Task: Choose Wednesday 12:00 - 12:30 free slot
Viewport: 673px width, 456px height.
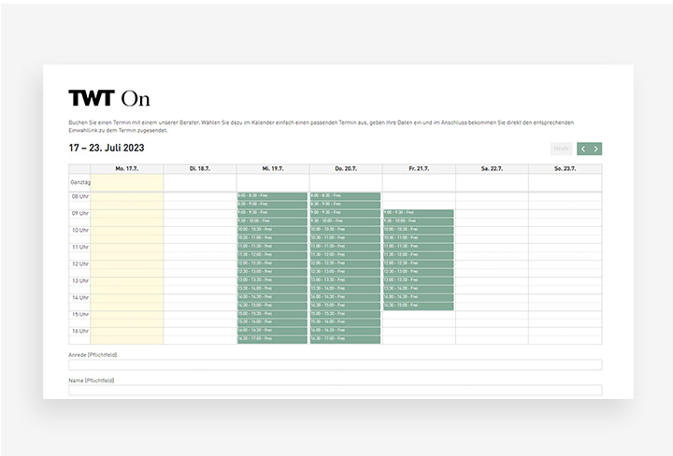Action: (272, 264)
